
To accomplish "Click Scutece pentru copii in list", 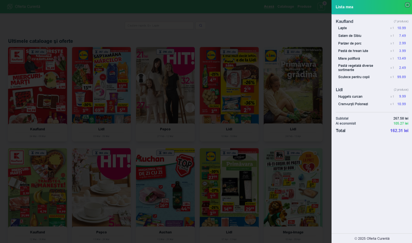I will (354, 77).
